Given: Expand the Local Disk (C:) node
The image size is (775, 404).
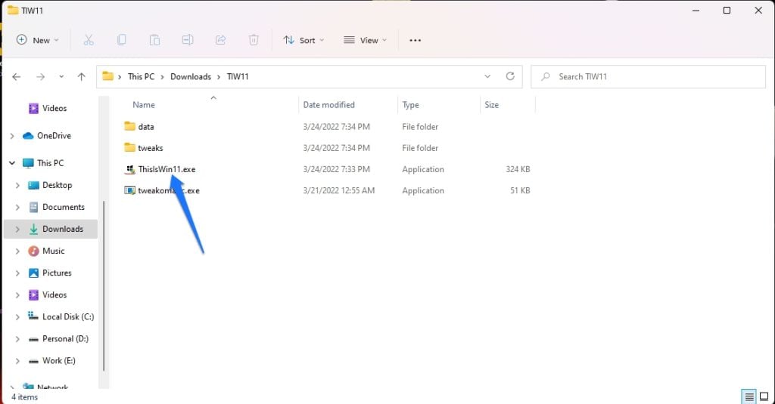Looking at the screenshot, I should click(x=18, y=316).
